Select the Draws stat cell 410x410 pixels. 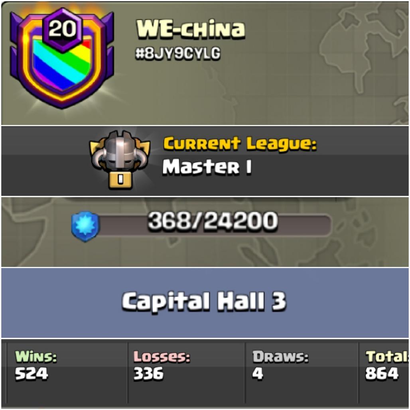pyautogui.click(x=302, y=373)
